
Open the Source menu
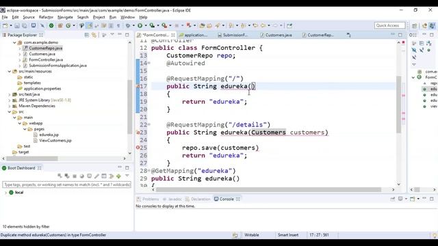tap(29, 17)
